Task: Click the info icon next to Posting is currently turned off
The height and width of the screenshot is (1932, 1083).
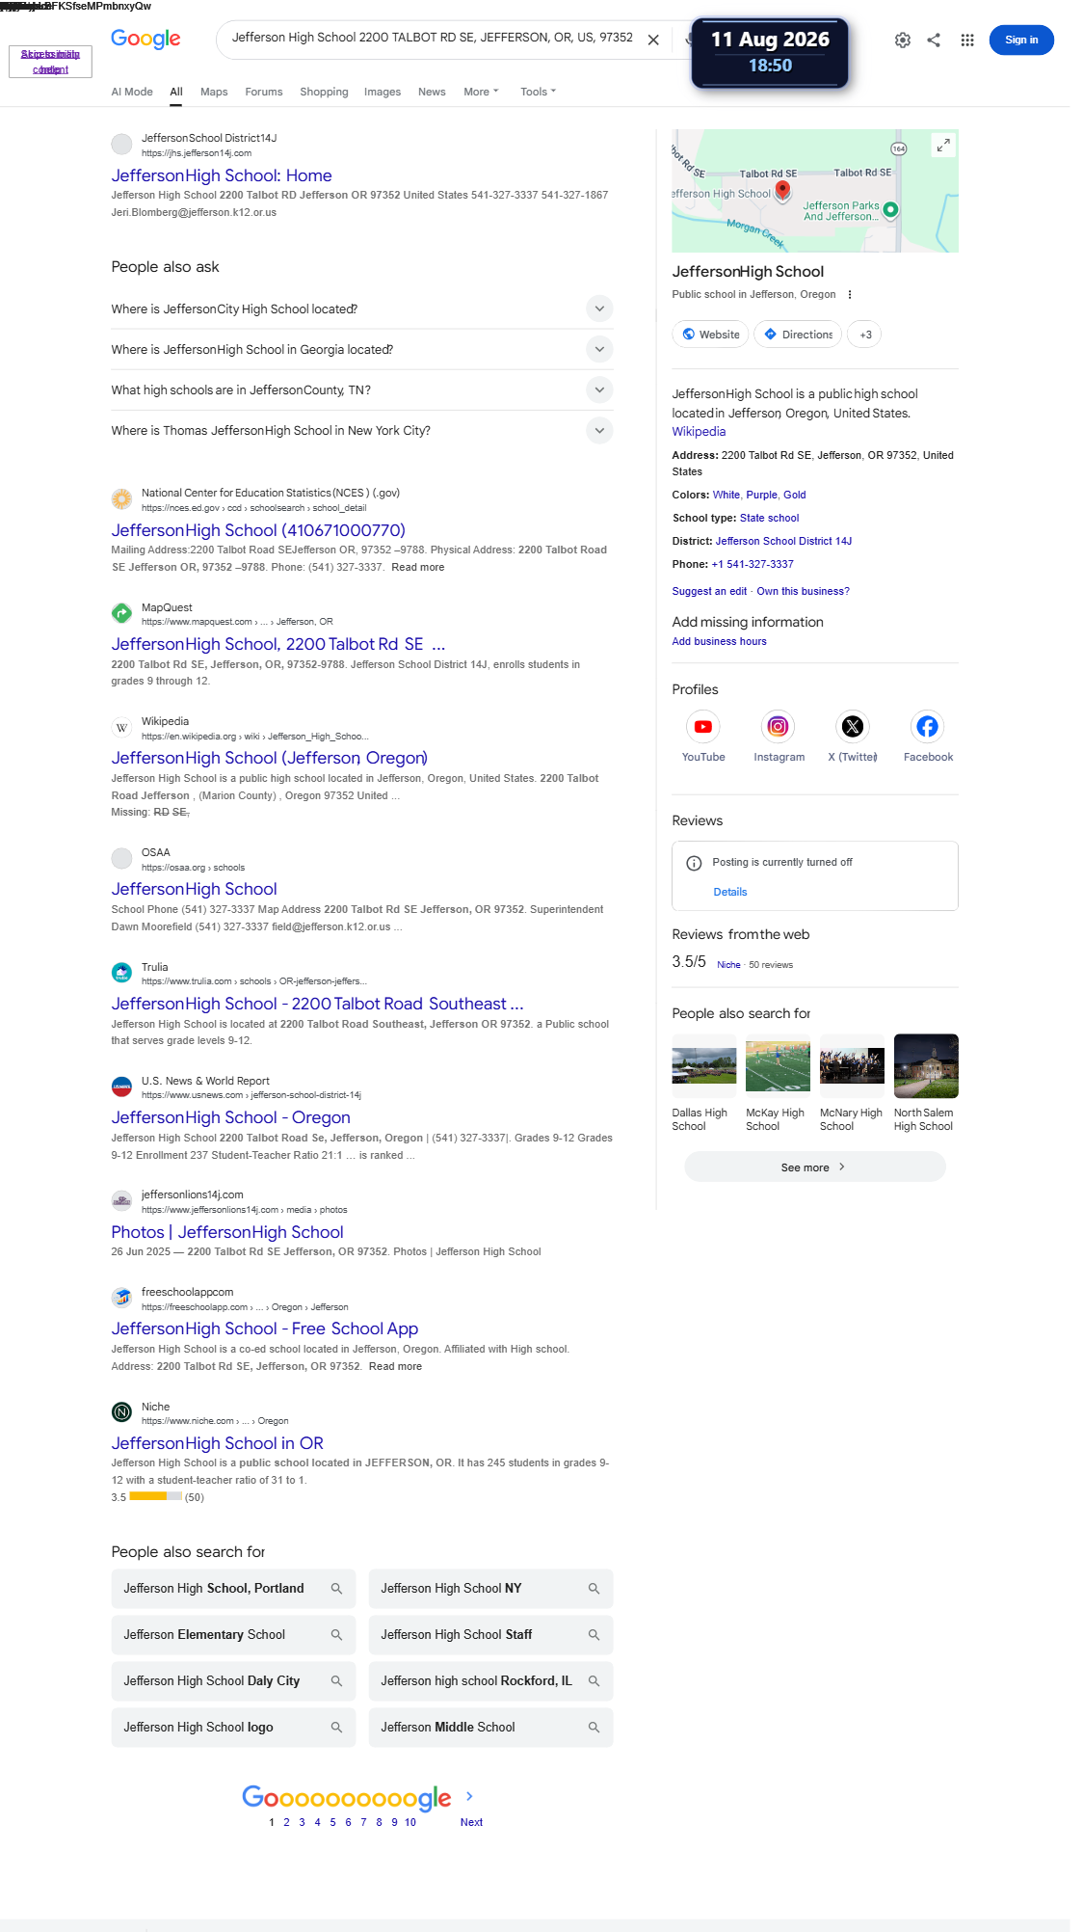Action: [694, 863]
